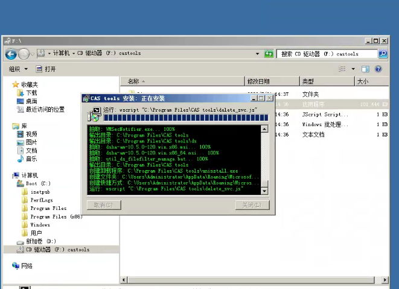Open recent locations arrow beside forward button
This screenshot has height=289, width=399.
[x=33, y=54]
